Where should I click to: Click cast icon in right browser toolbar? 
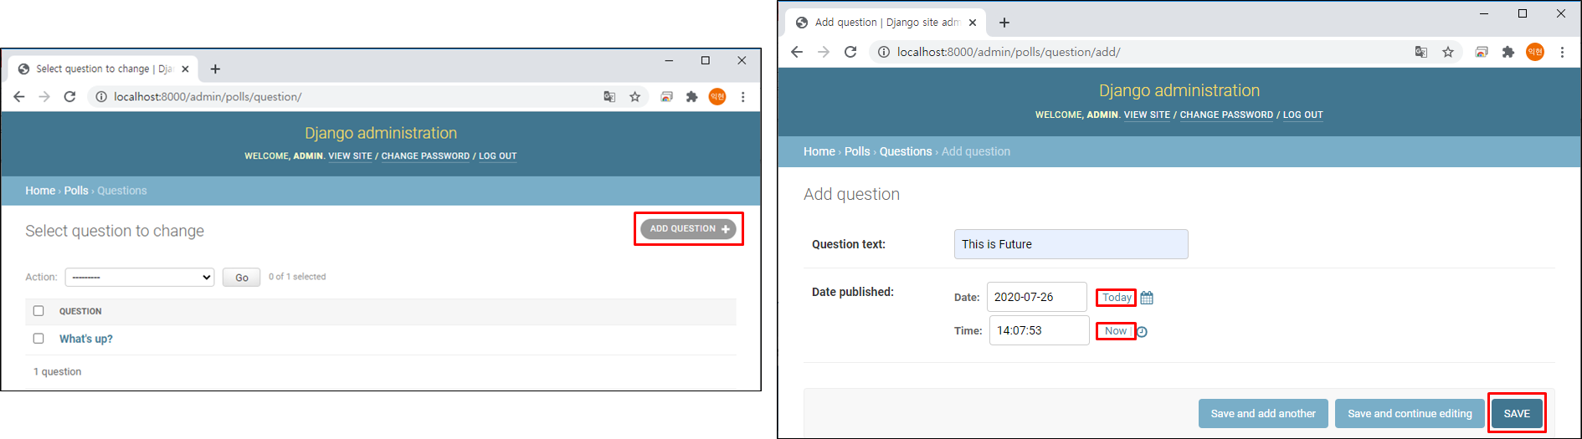[1482, 52]
